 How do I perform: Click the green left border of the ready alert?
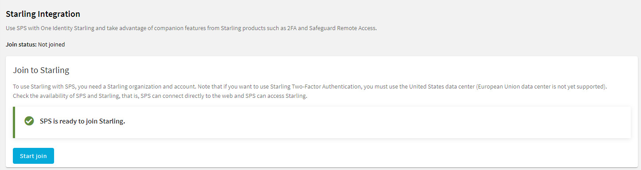(14, 122)
